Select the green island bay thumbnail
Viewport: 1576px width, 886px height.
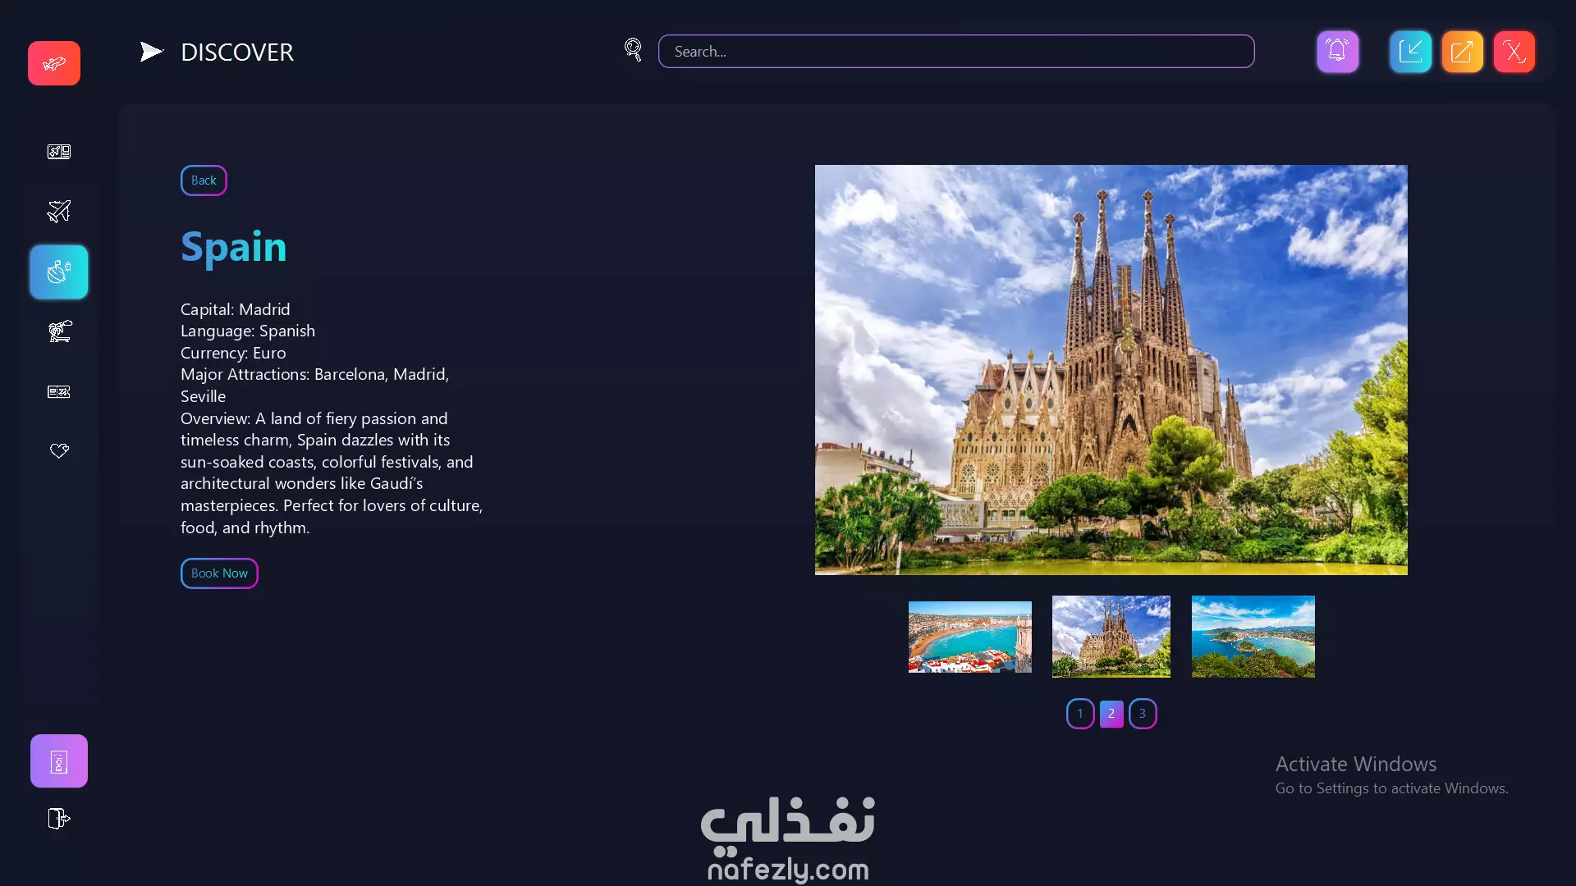point(1253,637)
